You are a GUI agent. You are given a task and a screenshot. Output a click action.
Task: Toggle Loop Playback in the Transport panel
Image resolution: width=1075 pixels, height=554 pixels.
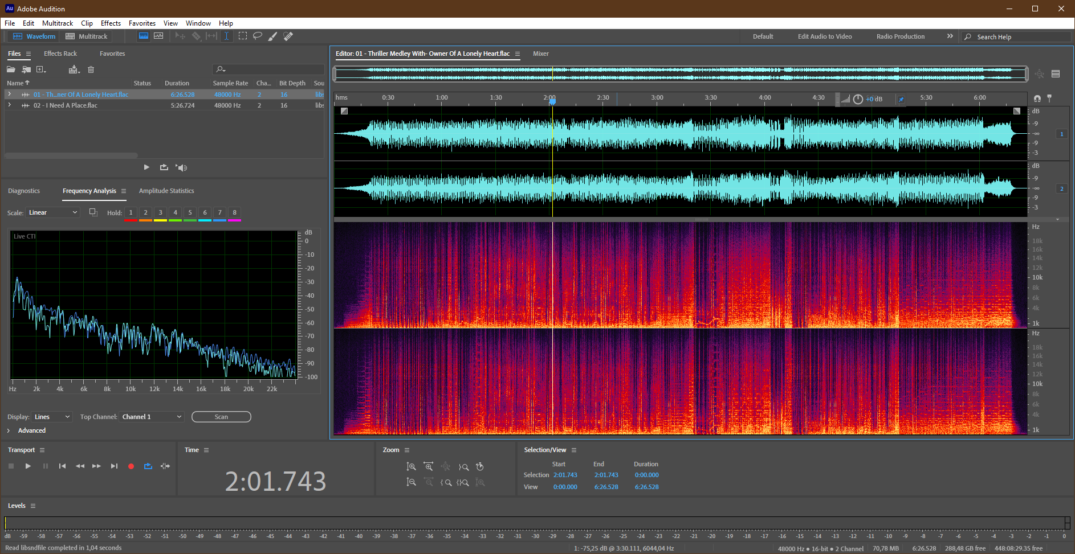coord(148,466)
